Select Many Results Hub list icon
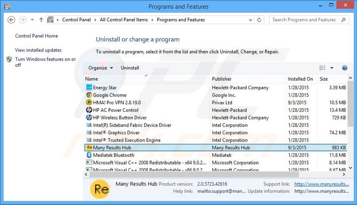Screen dimensions: 357x205 coord(89,147)
